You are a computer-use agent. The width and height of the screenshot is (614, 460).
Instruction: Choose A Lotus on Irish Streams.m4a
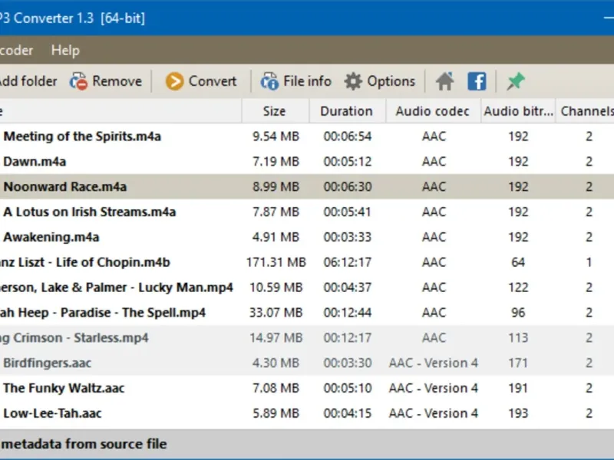click(x=90, y=212)
